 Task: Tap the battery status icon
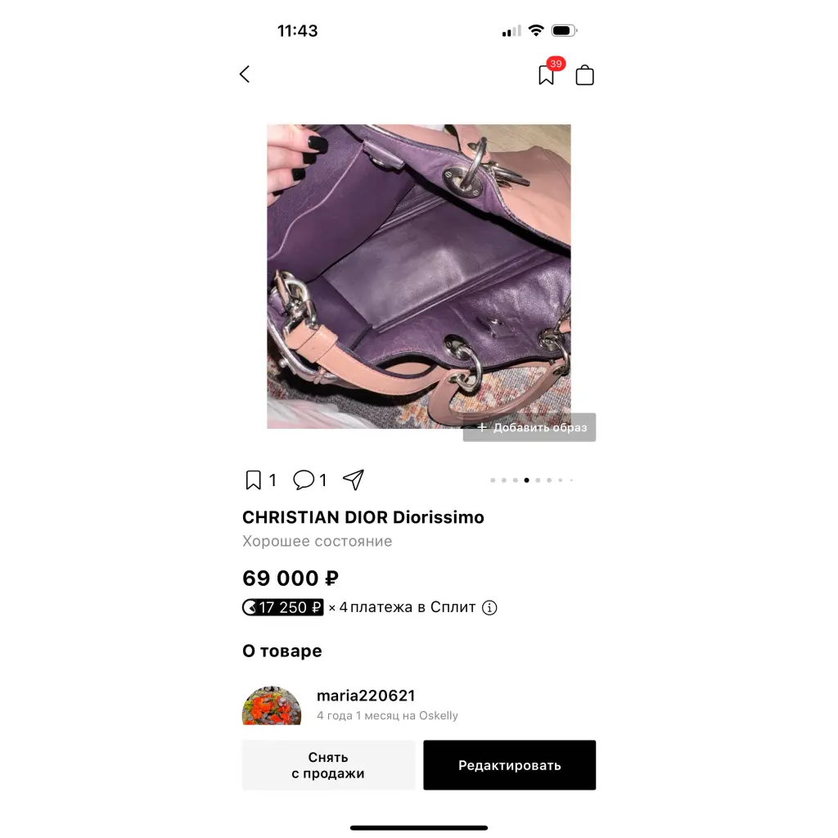pyautogui.click(x=565, y=30)
